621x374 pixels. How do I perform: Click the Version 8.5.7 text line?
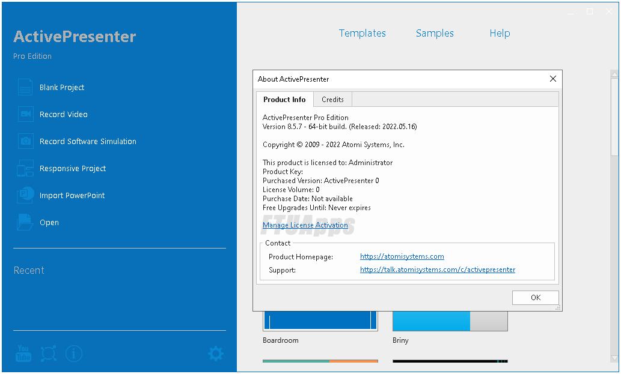click(x=340, y=127)
